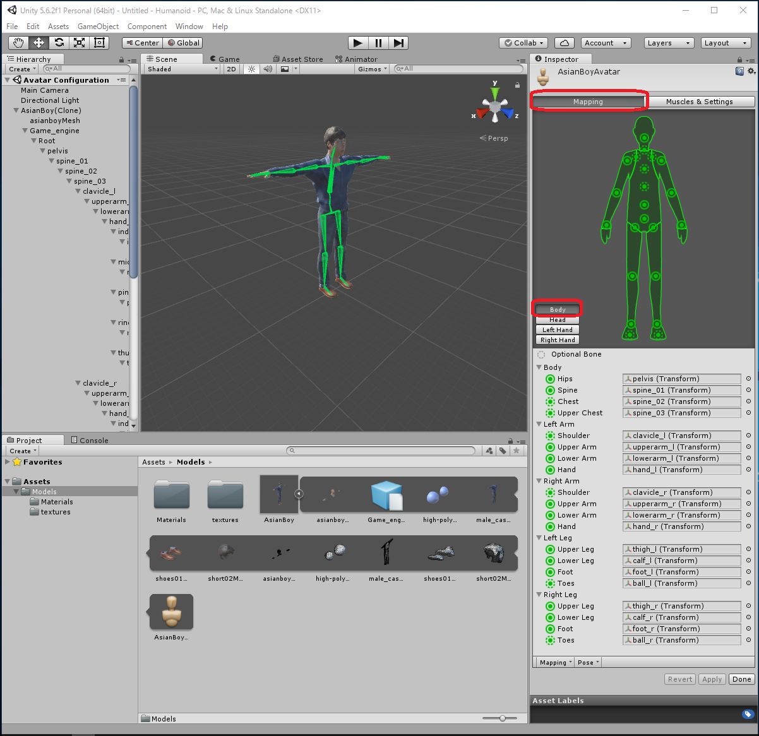The width and height of the screenshot is (759, 736).
Task: Switch to Muscles & Settings tab
Action: (699, 102)
